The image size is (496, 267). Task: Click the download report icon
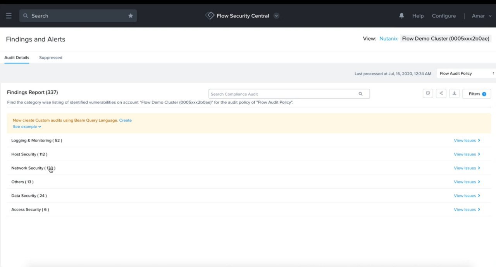tap(454, 93)
